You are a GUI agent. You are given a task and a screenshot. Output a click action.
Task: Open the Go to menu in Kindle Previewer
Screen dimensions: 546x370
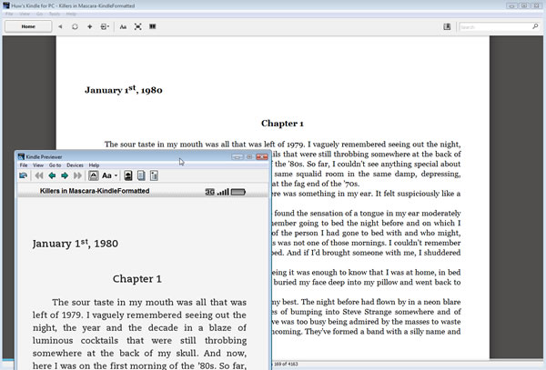pos(55,165)
